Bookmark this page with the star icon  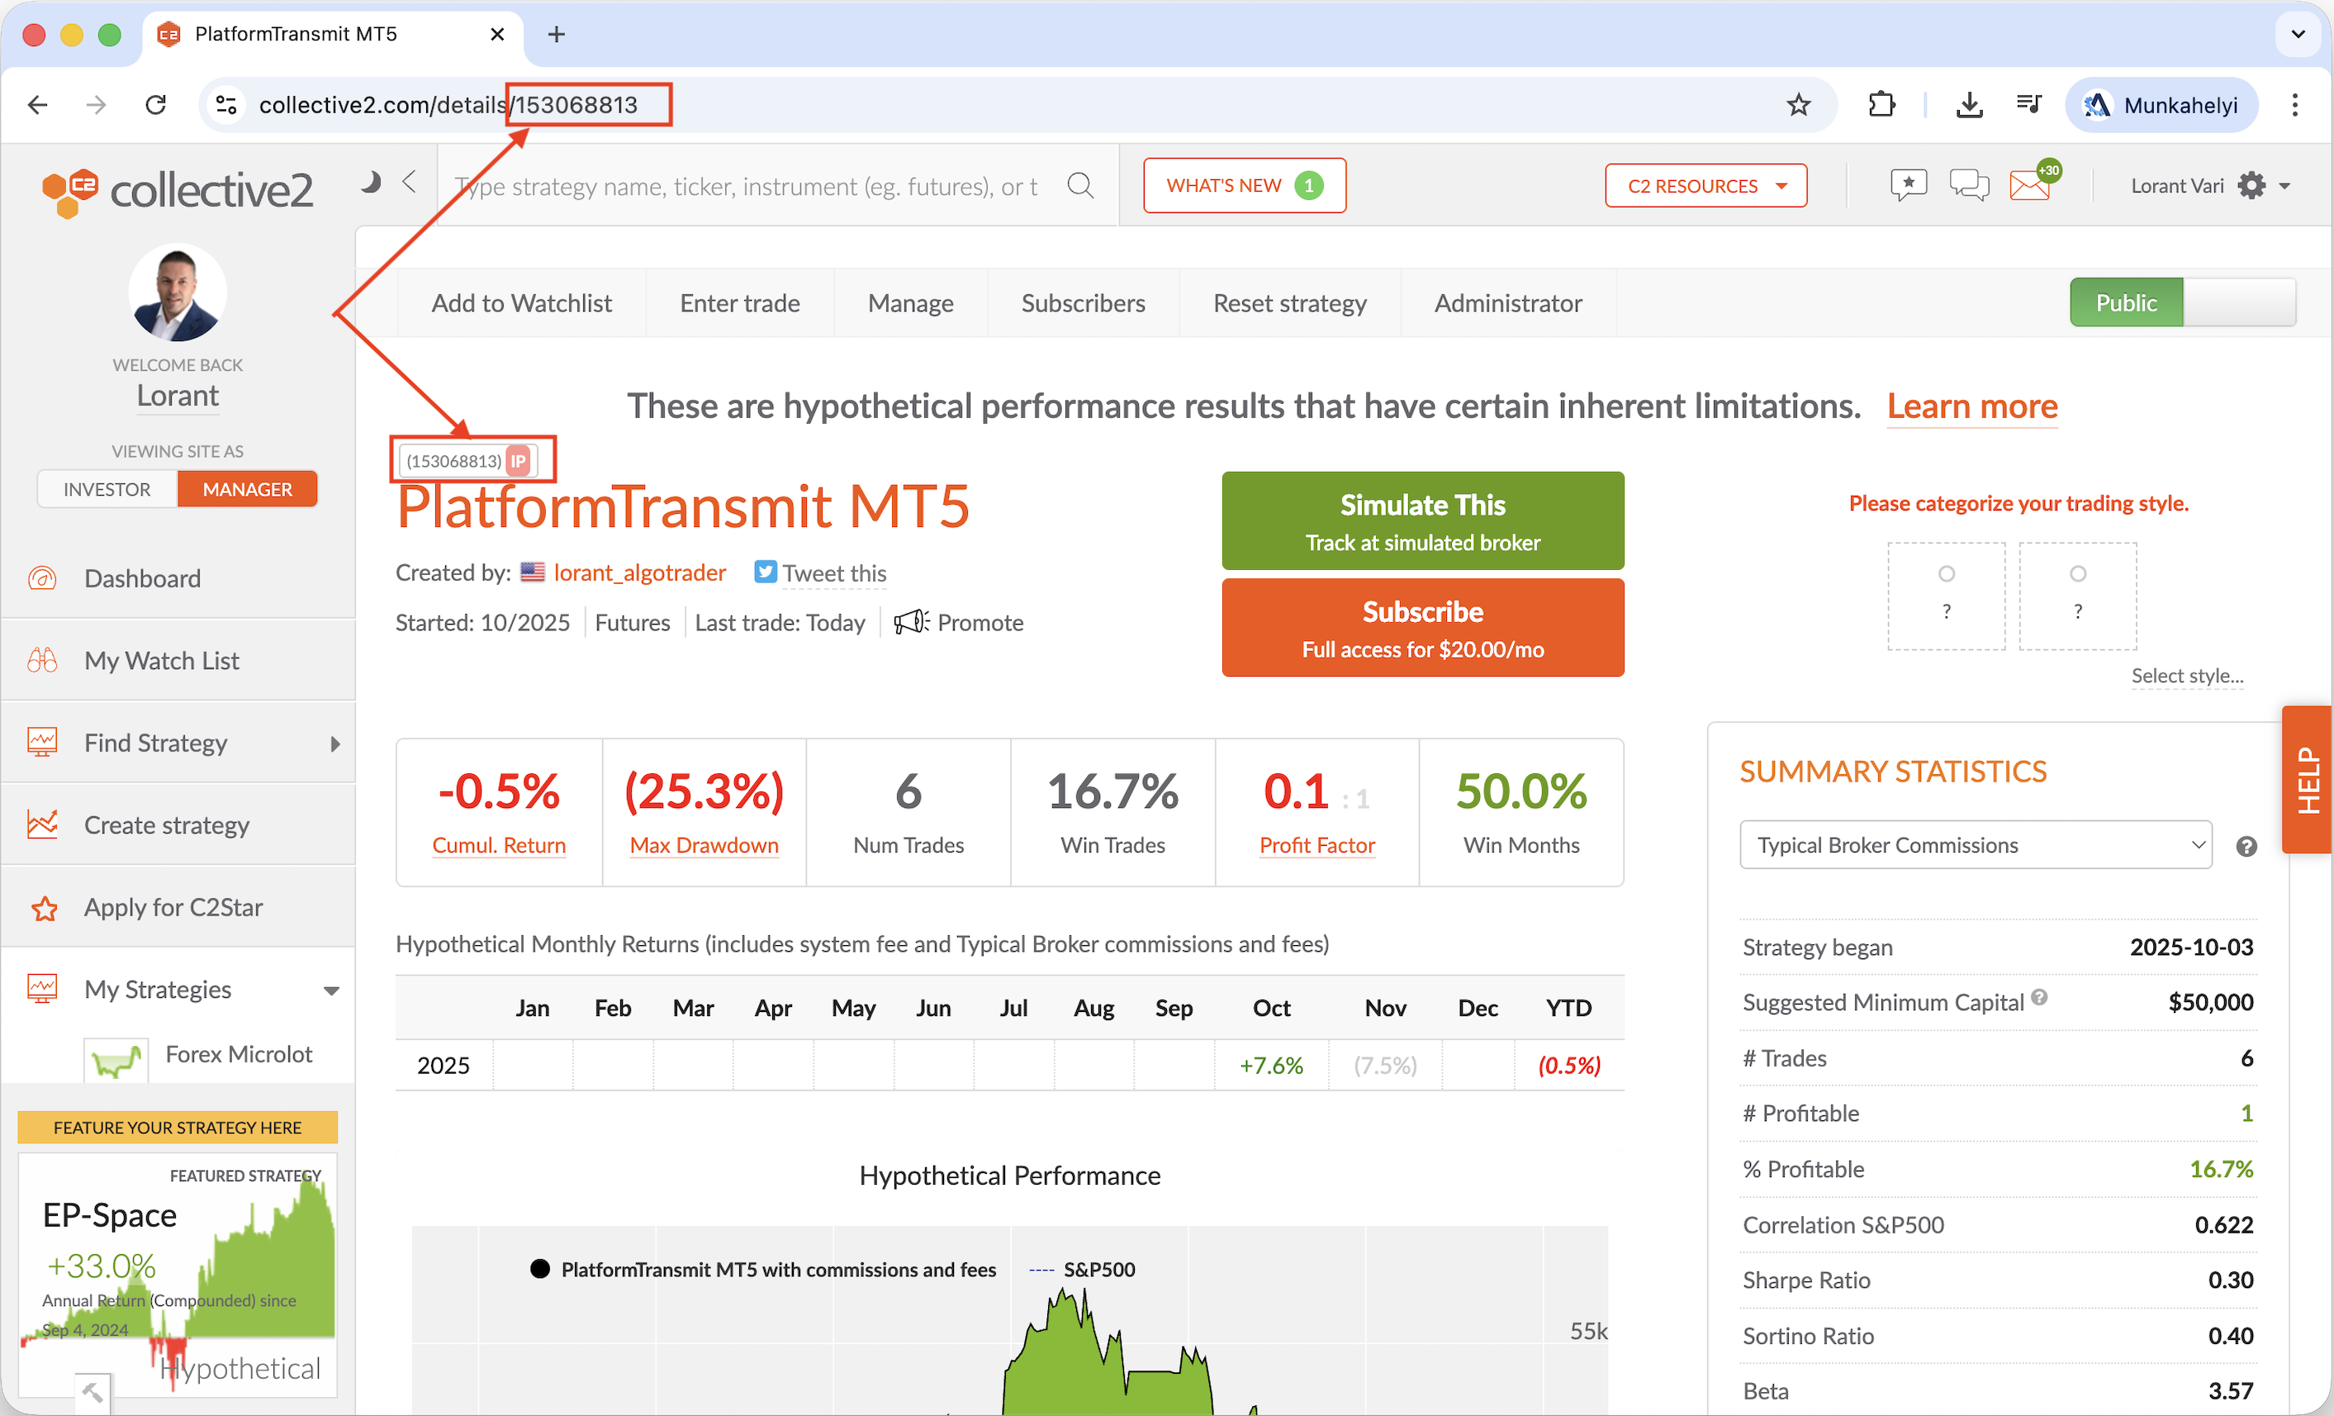(x=1798, y=105)
